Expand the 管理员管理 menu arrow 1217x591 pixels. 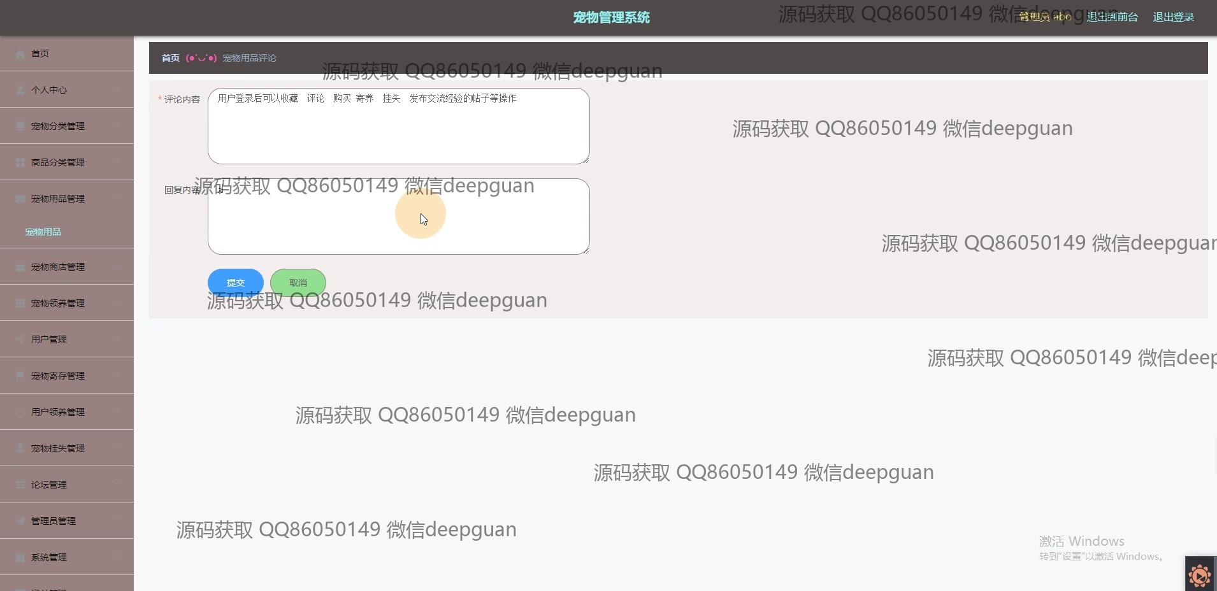coord(117,520)
